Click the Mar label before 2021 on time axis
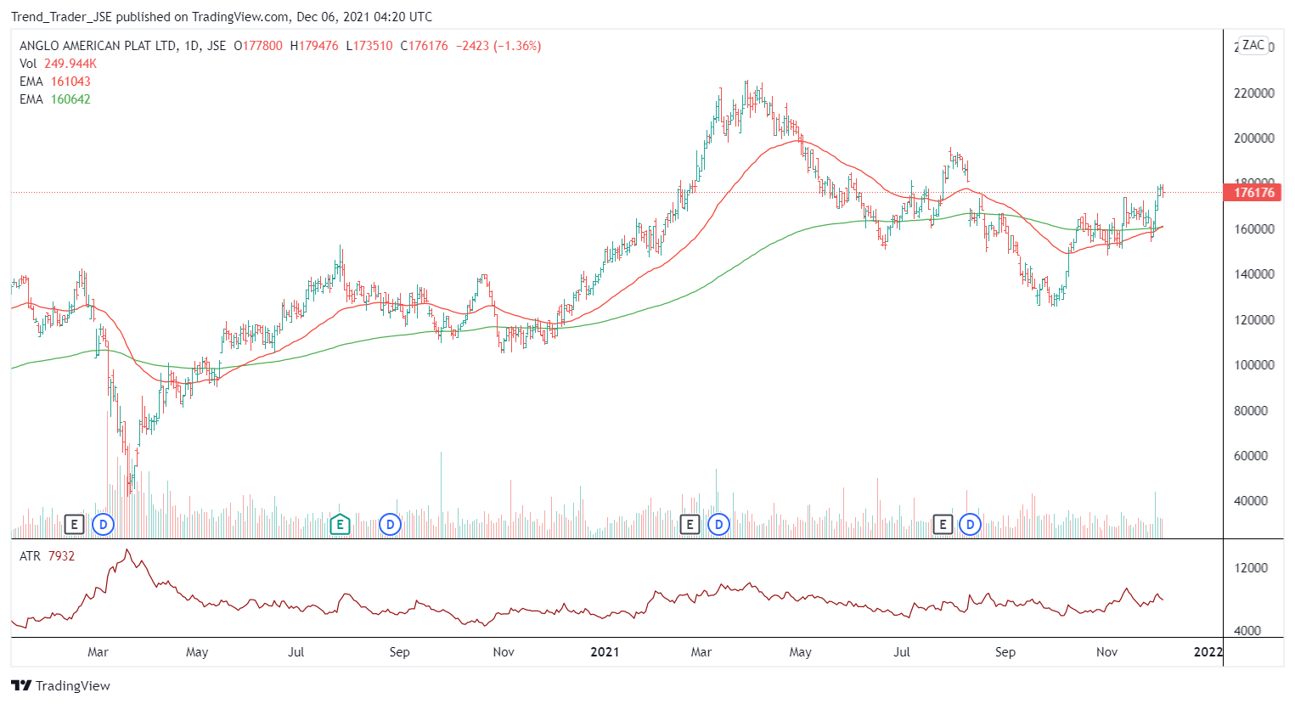Viewport: 1295px width, 704px height. pyautogui.click(x=98, y=652)
